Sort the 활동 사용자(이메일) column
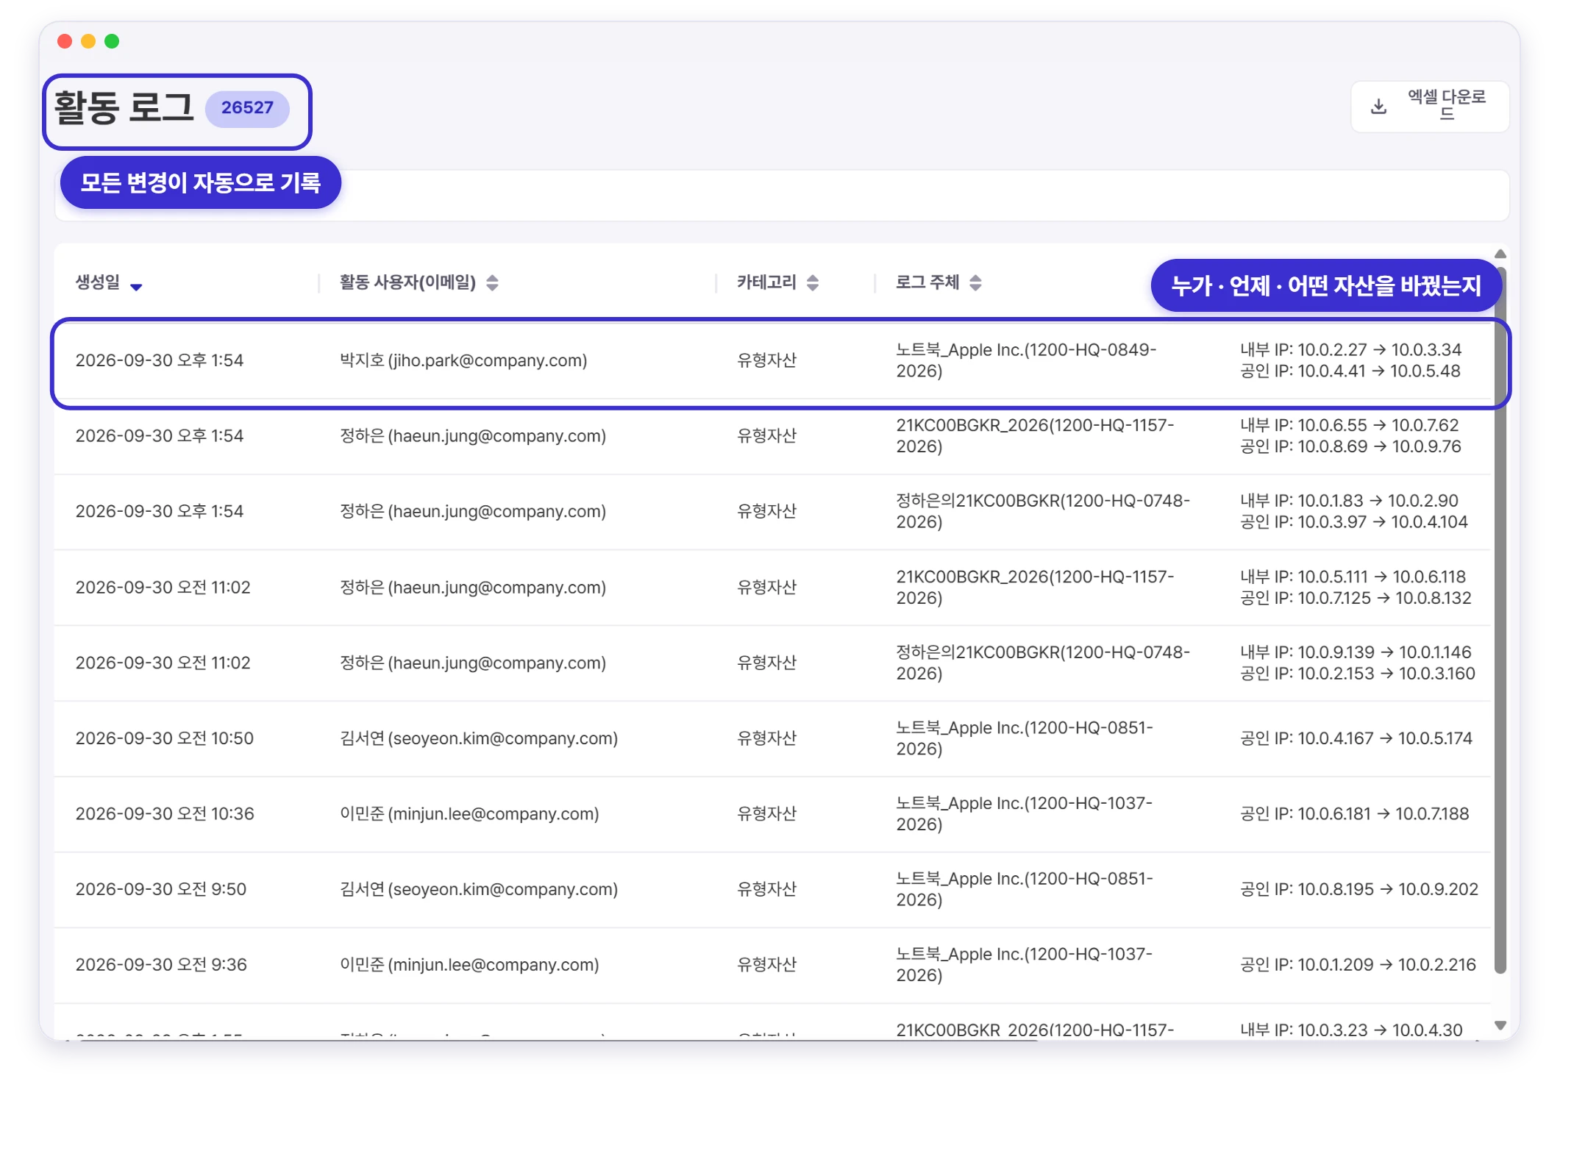This screenshot has width=1574, height=1162. coord(493,282)
